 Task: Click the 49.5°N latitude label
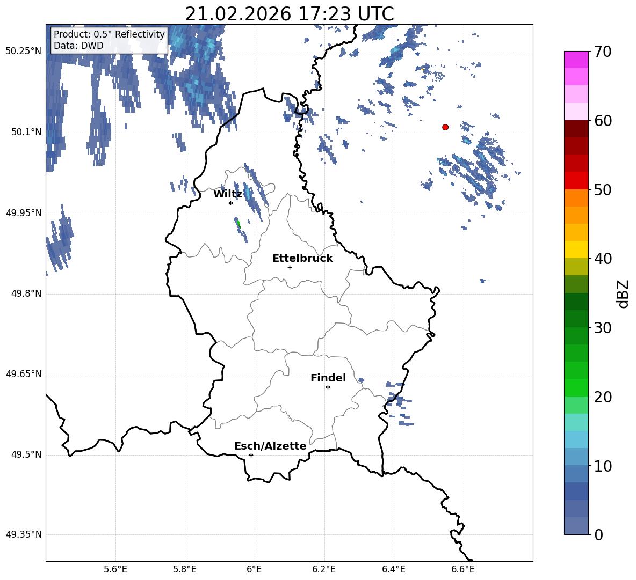(26, 455)
